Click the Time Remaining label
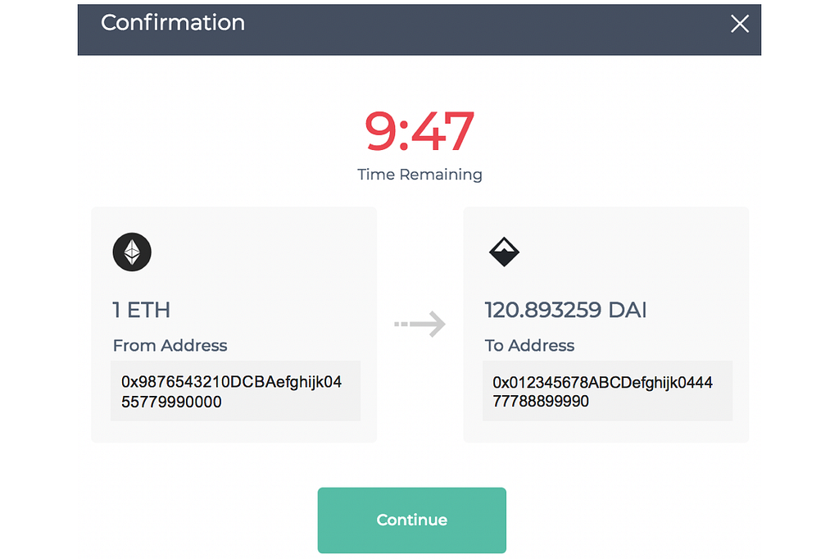The image size is (839, 559). pyautogui.click(x=419, y=175)
